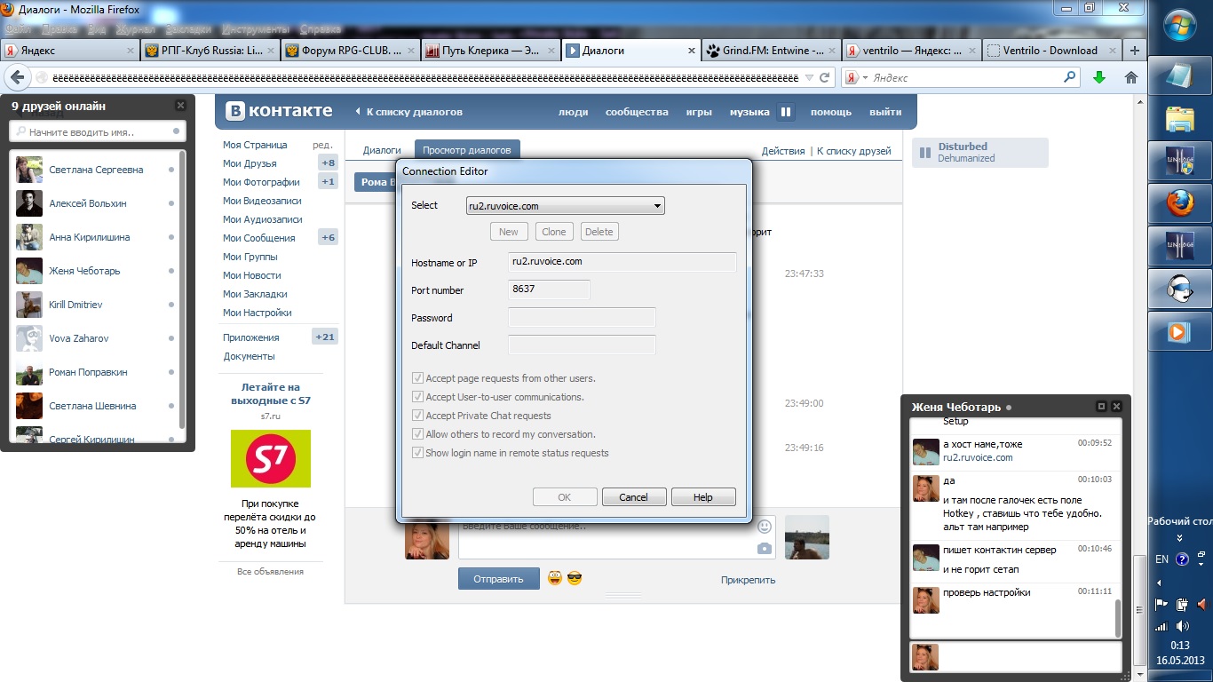This screenshot has height=682, width=1213.
Task: Click the VKontakte logo
Action: (280, 111)
